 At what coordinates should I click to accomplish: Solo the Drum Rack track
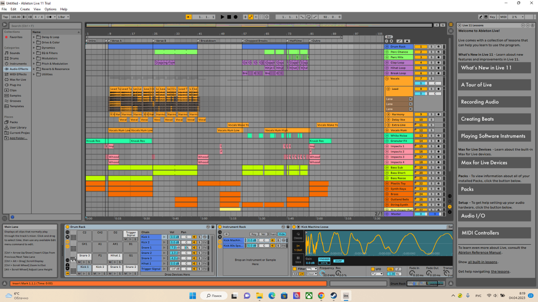pos(431,47)
